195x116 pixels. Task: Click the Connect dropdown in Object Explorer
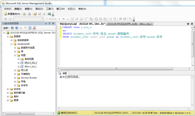pyautogui.click(x=6, y=28)
